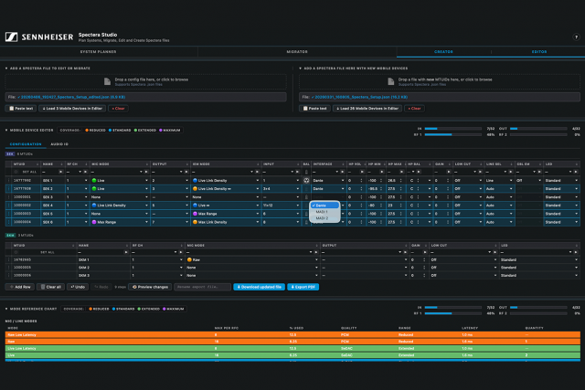The image size is (585, 390).
Task: Open Interface dropdown for SEK 1
Action: 328,181
